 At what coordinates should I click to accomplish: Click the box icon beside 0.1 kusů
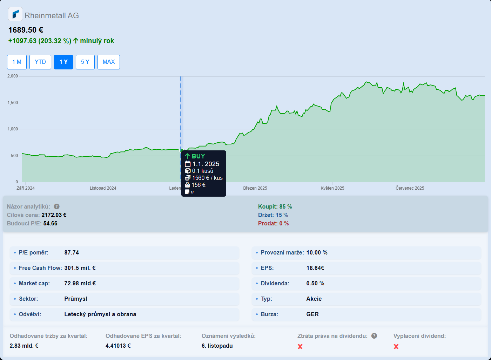pos(188,171)
